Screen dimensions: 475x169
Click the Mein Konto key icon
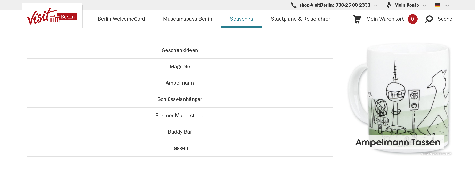pos(389,5)
